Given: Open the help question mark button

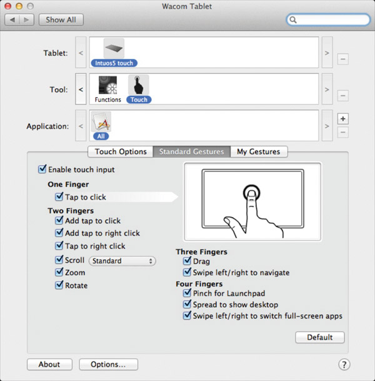Looking at the screenshot, I should 344,365.
